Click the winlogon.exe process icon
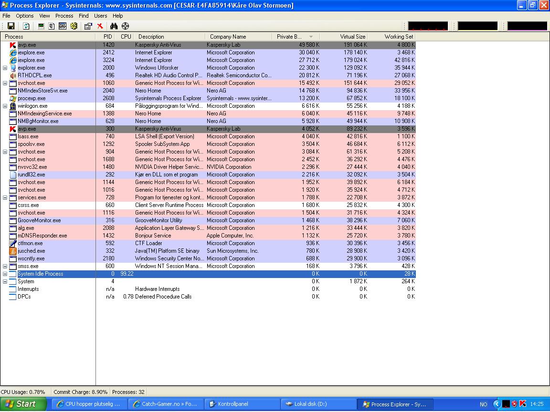 pos(13,106)
